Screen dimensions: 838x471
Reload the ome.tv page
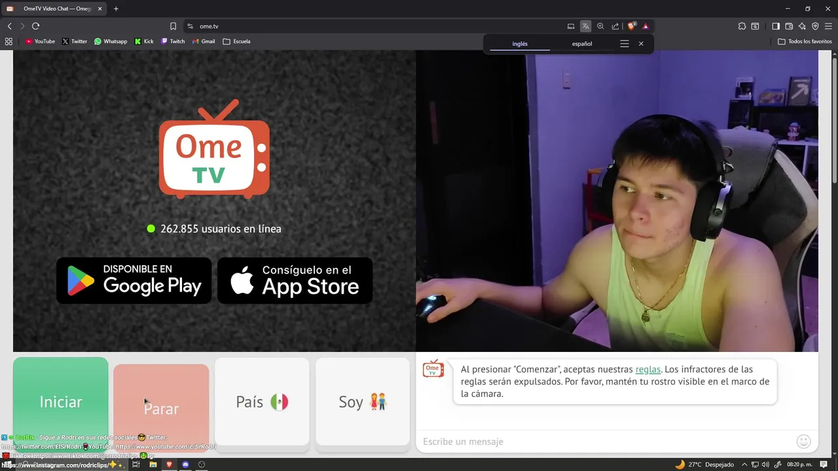point(35,26)
